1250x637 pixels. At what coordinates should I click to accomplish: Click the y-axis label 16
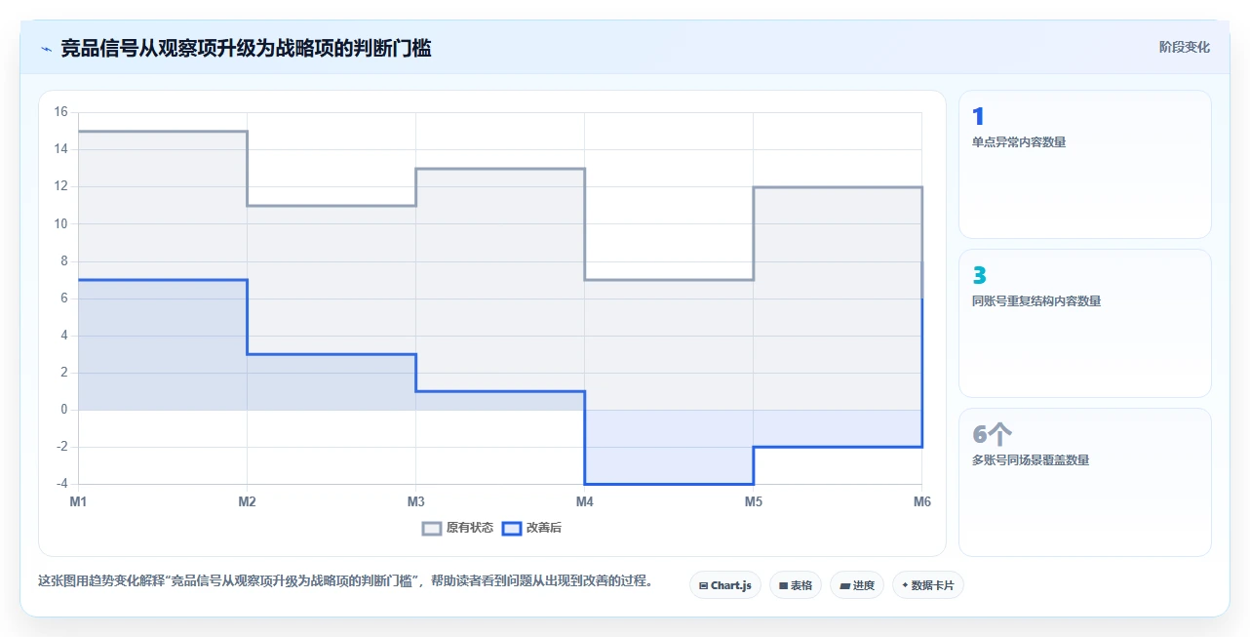[60, 112]
